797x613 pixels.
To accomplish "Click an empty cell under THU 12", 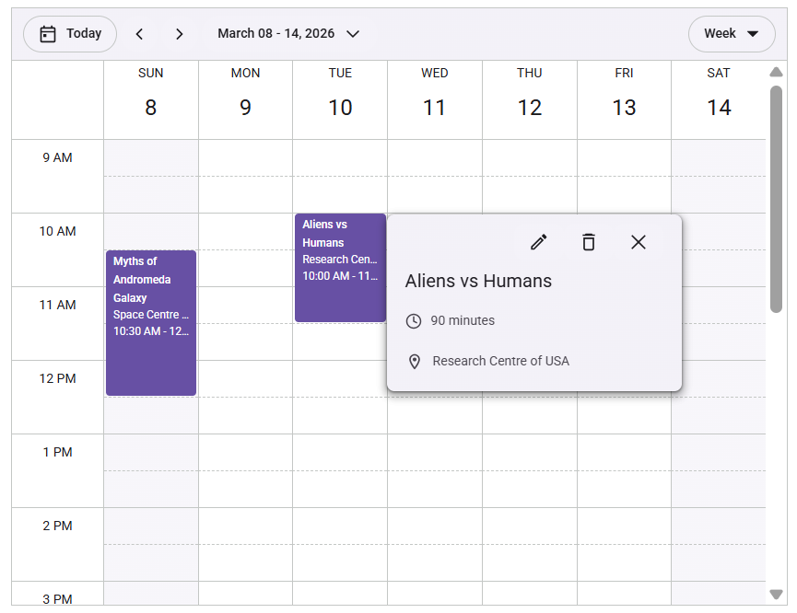I will tap(530, 469).
